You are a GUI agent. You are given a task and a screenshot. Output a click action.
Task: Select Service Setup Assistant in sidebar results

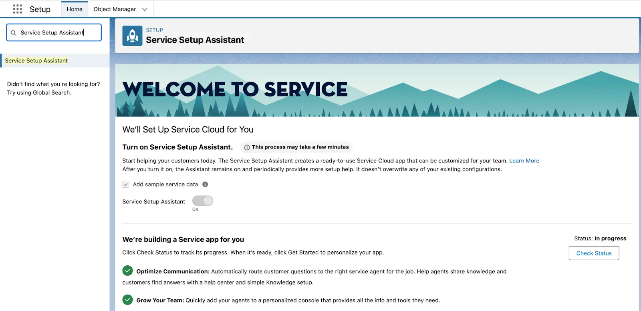tap(55, 60)
